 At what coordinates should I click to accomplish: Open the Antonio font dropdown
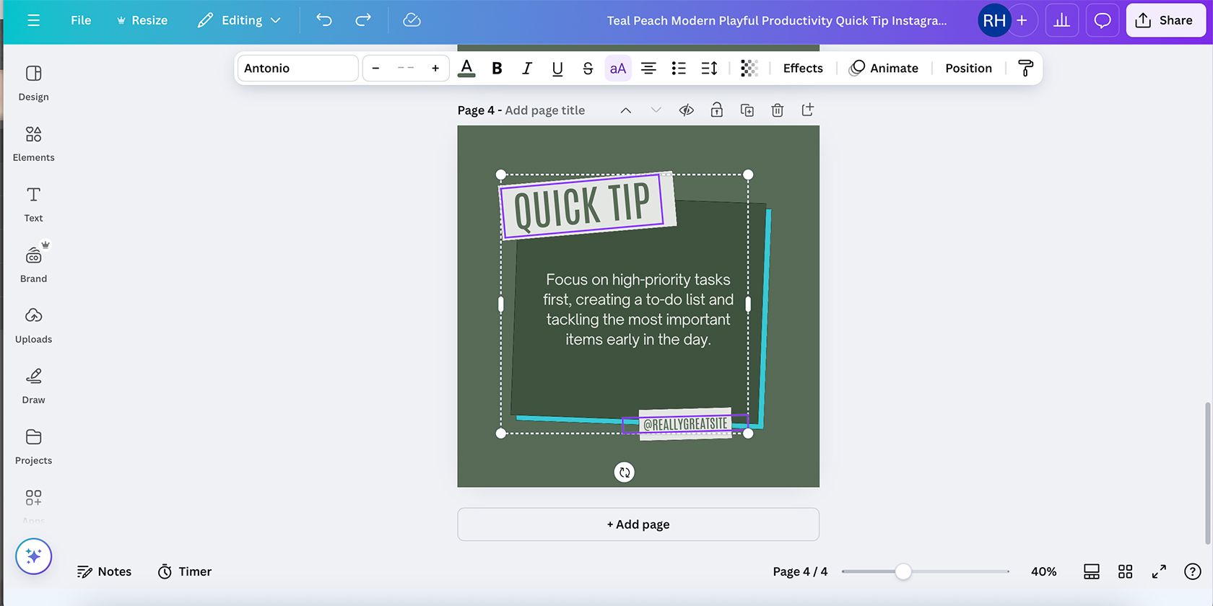click(297, 68)
